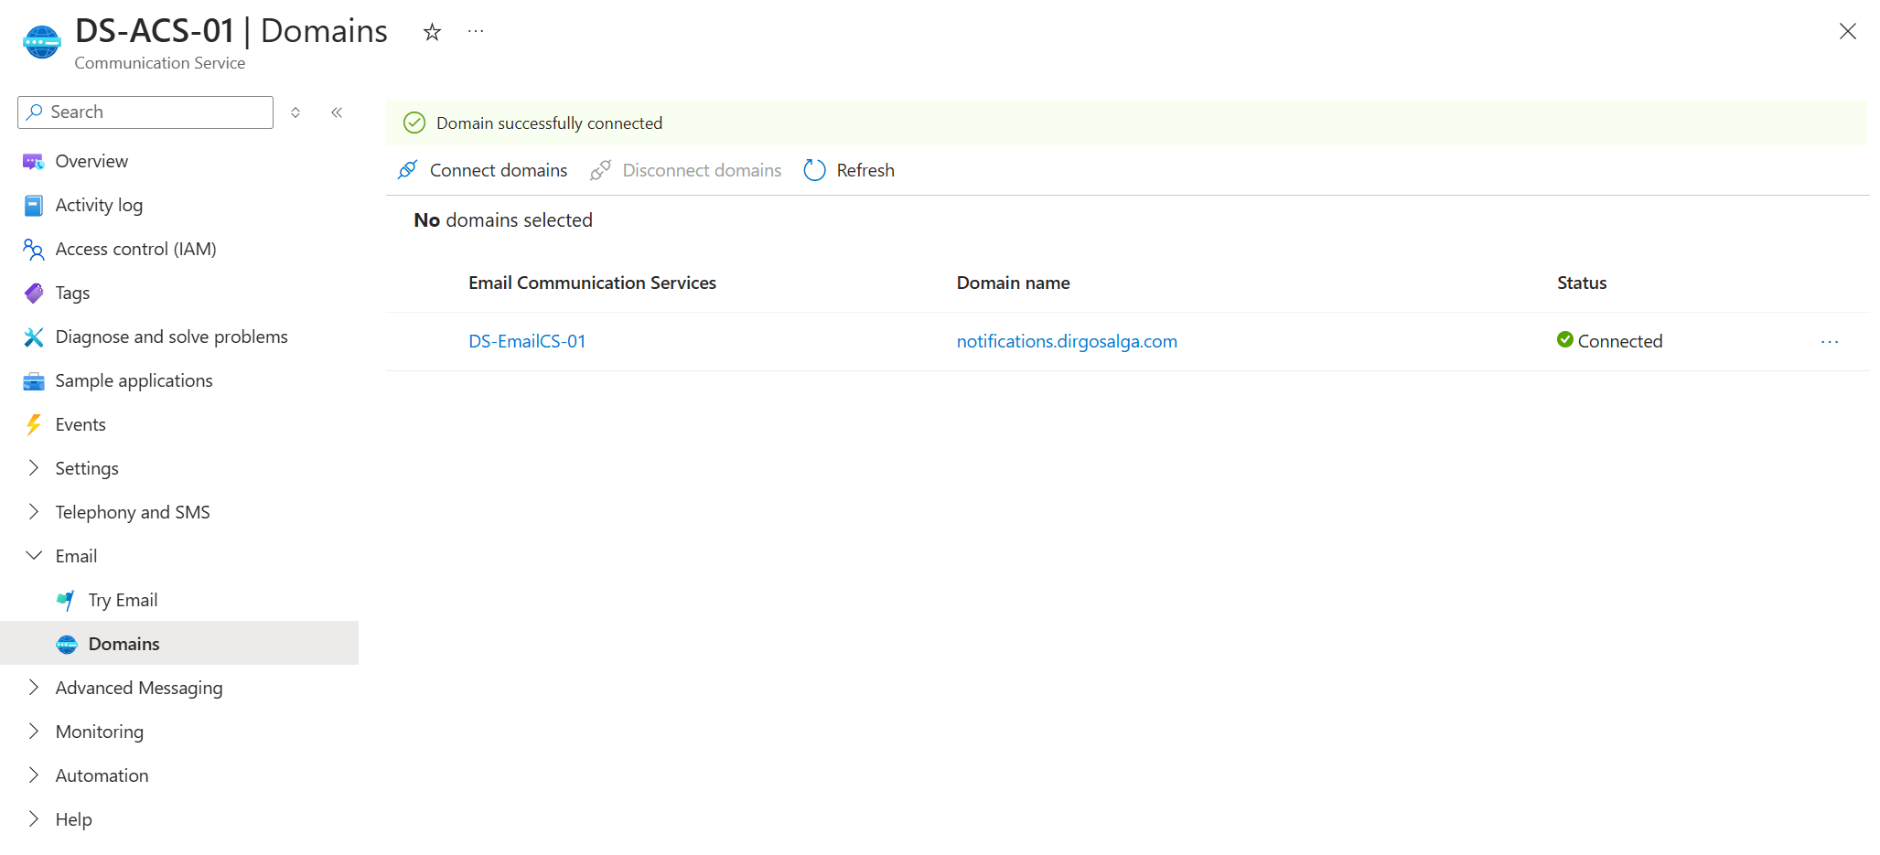Open the Overview menu item

(91, 162)
